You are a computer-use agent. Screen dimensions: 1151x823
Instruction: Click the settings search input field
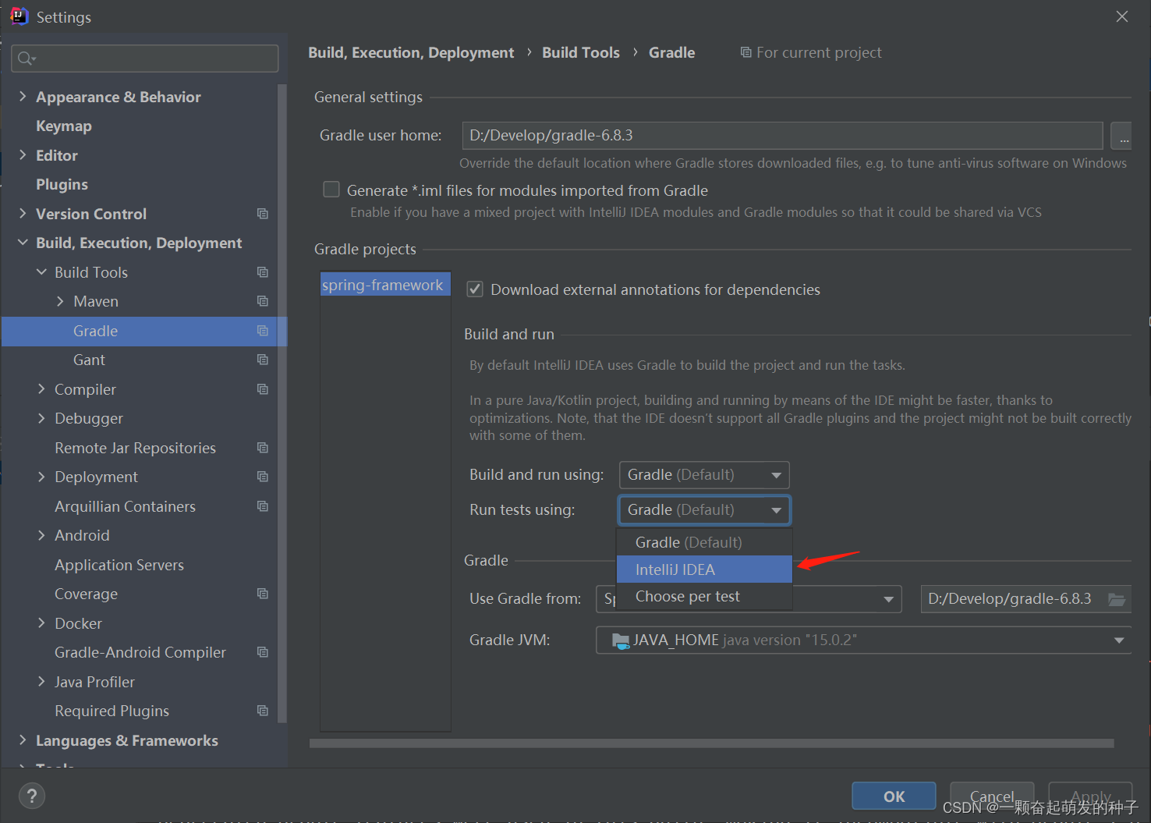pyautogui.click(x=145, y=59)
